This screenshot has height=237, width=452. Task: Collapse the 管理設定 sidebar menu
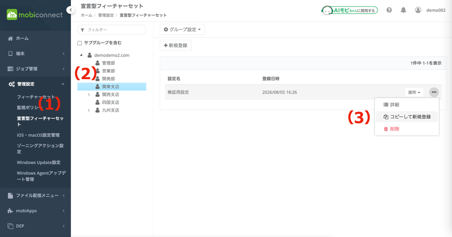[35, 84]
